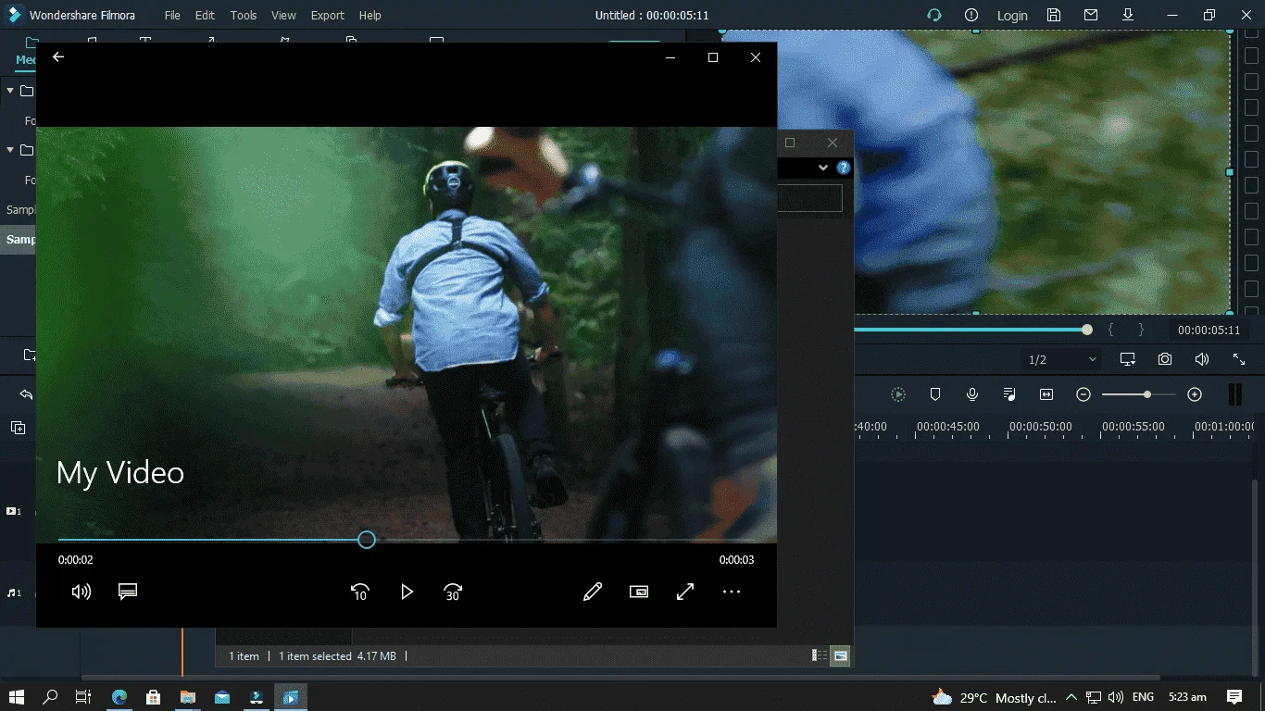The image size is (1265, 711).
Task: Add a marker with the shield icon
Action: tap(935, 394)
